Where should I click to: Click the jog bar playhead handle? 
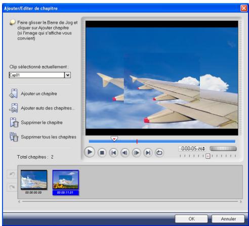click(114, 139)
